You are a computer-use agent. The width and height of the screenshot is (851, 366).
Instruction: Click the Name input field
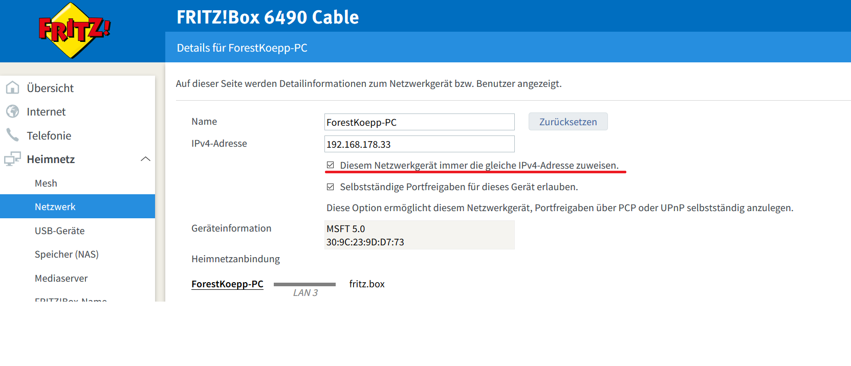coord(419,122)
